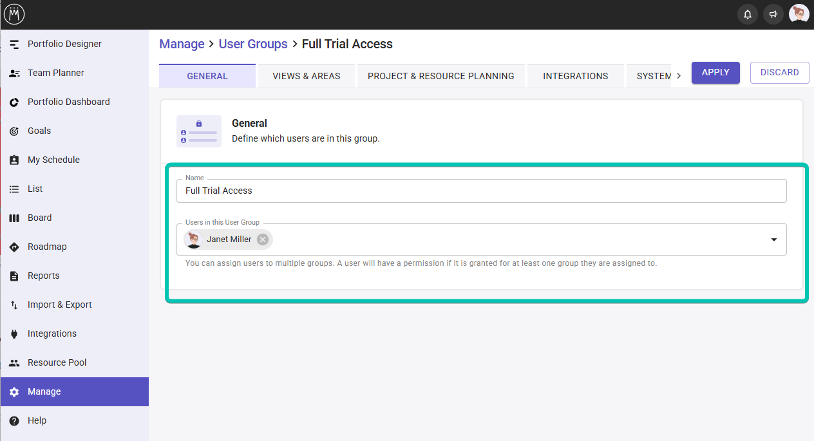The height and width of the screenshot is (441, 814).
Task: Navigate to Goals in sidebar
Action: click(39, 131)
